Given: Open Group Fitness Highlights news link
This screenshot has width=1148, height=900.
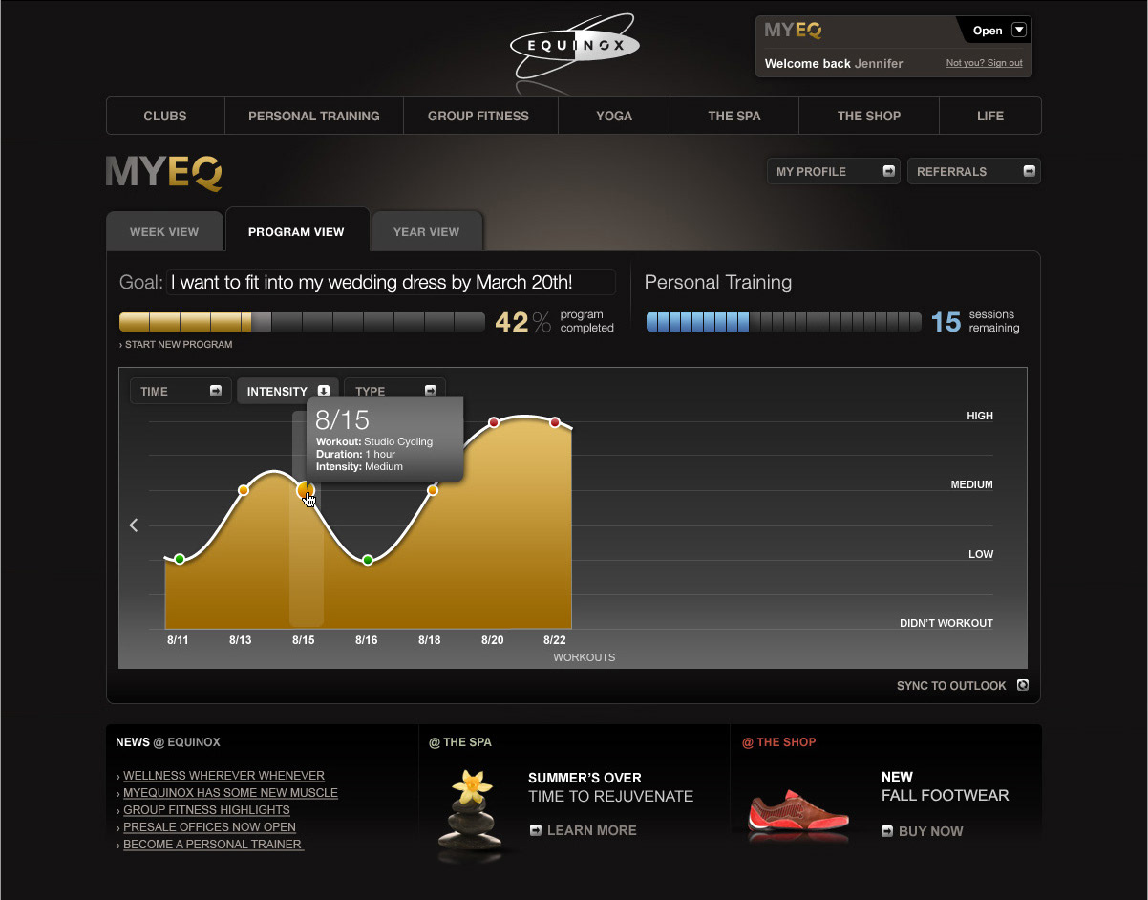Looking at the screenshot, I should 206,810.
